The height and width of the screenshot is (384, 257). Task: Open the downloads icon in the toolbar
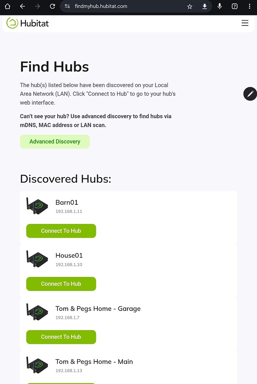point(205,6)
